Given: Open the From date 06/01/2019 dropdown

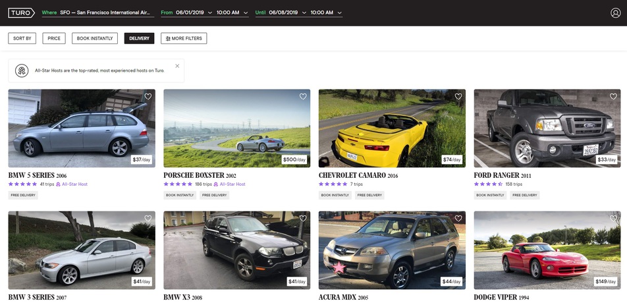Looking at the screenshot, I should 192,13.
